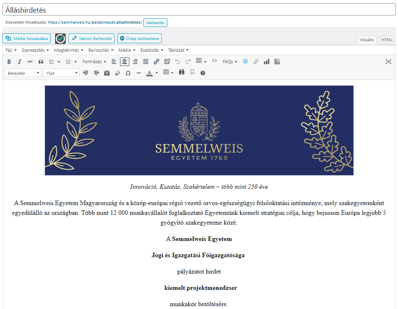
Task: Justify the paragraph text
Action: [x=146, y=62]
